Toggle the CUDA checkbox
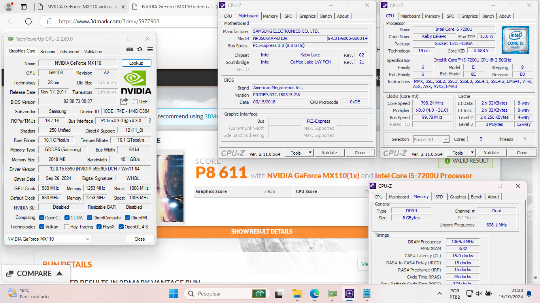 click(x=67, y=218)
